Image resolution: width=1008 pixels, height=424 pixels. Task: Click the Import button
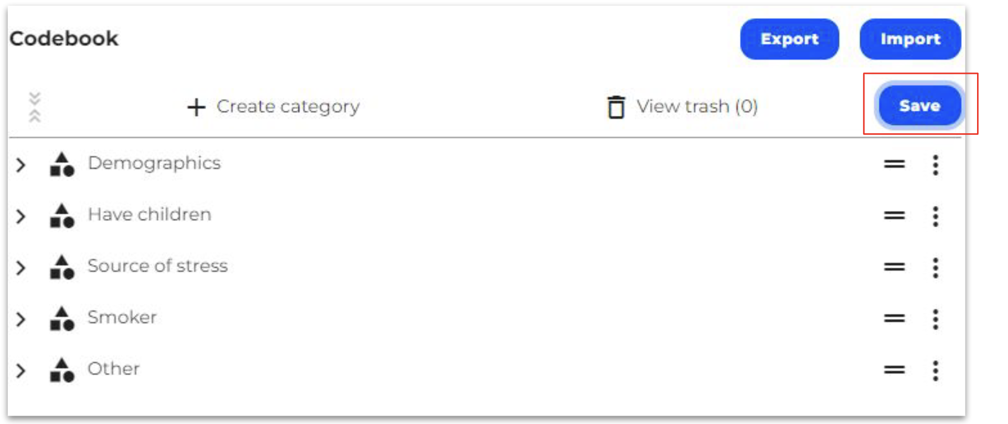910,39
